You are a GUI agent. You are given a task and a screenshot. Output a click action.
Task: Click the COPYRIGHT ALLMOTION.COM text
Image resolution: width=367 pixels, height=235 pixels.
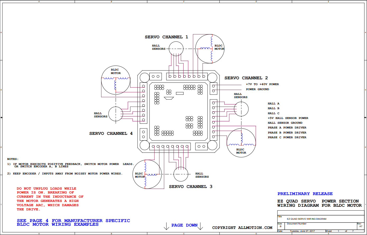coord(242,228)
